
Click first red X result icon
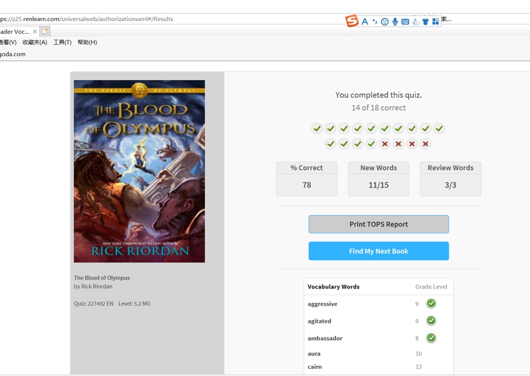385,144
